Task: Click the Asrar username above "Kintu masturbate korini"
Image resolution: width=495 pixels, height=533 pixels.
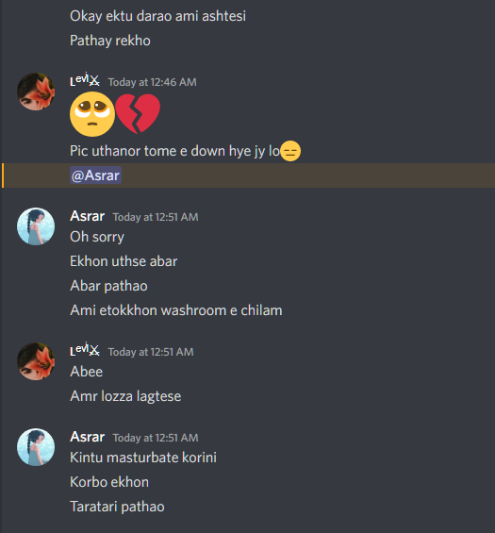Action: pyautogui.click(x=87, y=437)
